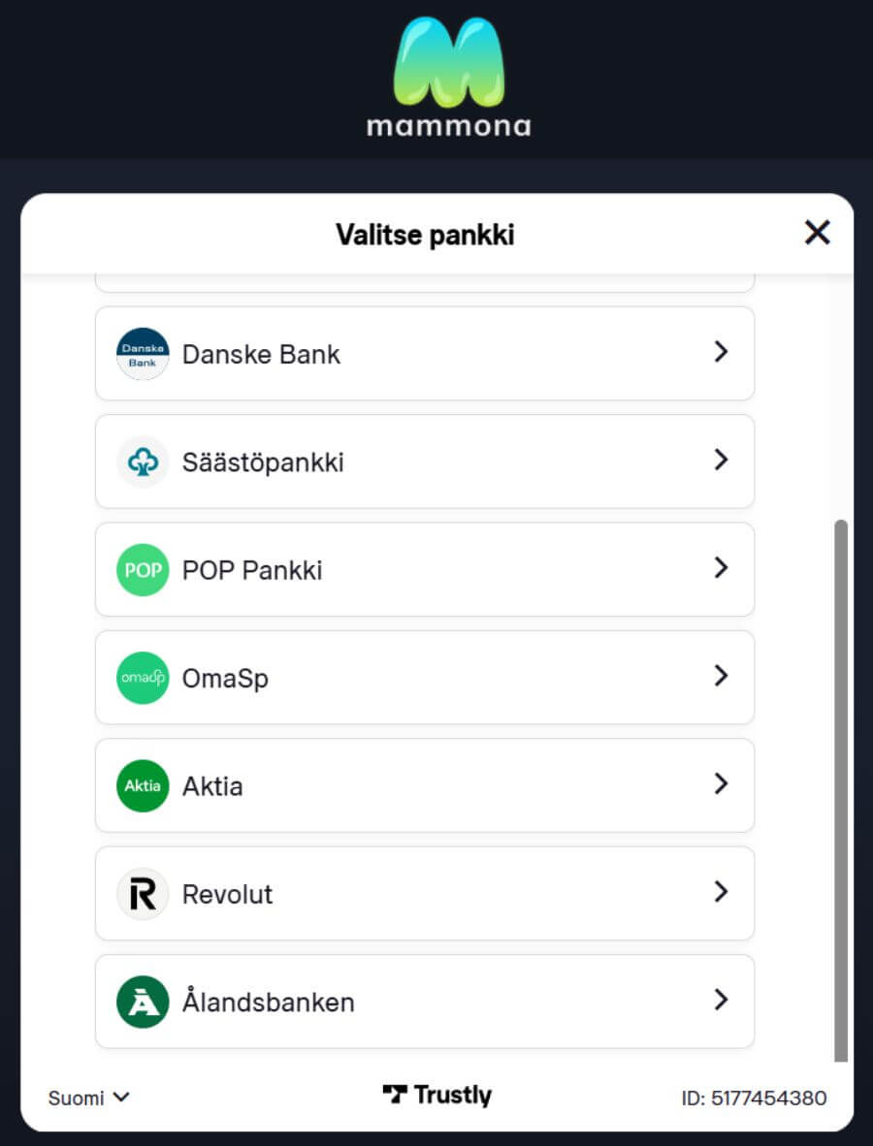Select Säästöpankki from the bank list
The width and height of the screenshot is (873, 1146).
tap(424, 462)
